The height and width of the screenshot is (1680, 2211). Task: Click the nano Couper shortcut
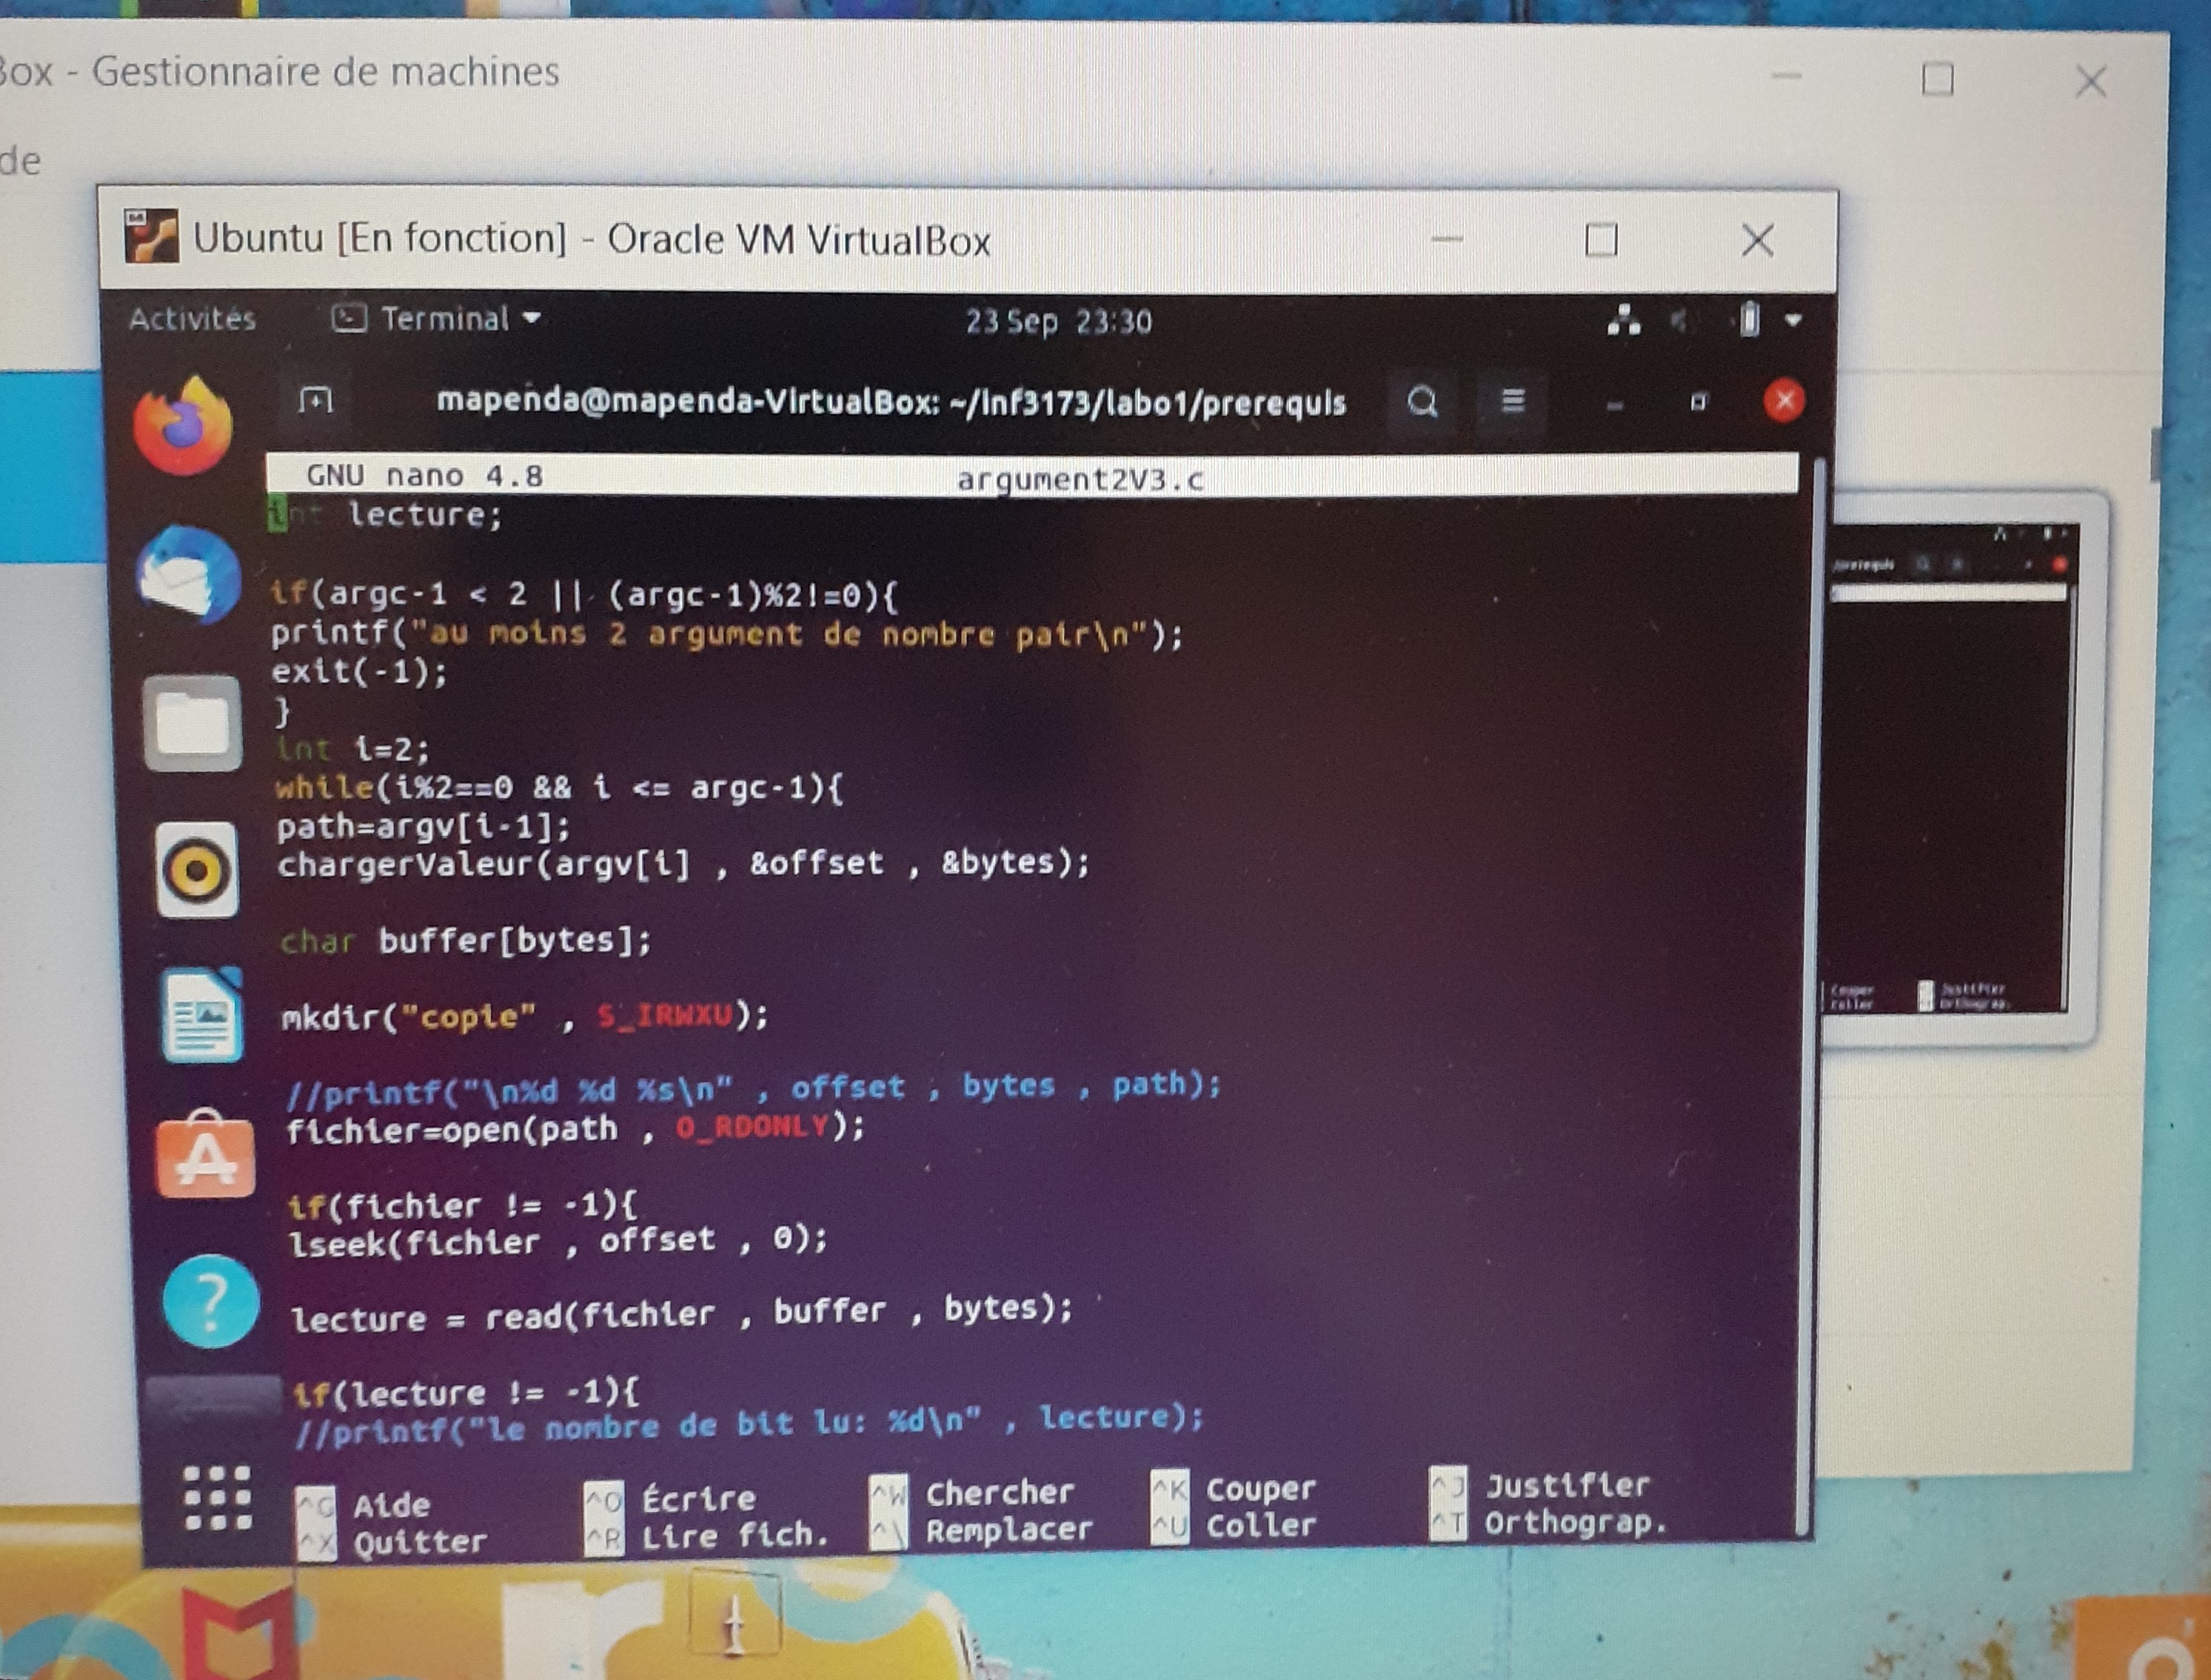pyautogui.click(x=1232, y=1488)
